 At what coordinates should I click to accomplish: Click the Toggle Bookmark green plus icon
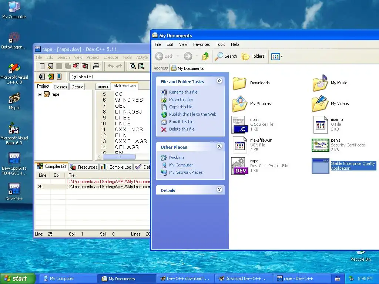50,77
